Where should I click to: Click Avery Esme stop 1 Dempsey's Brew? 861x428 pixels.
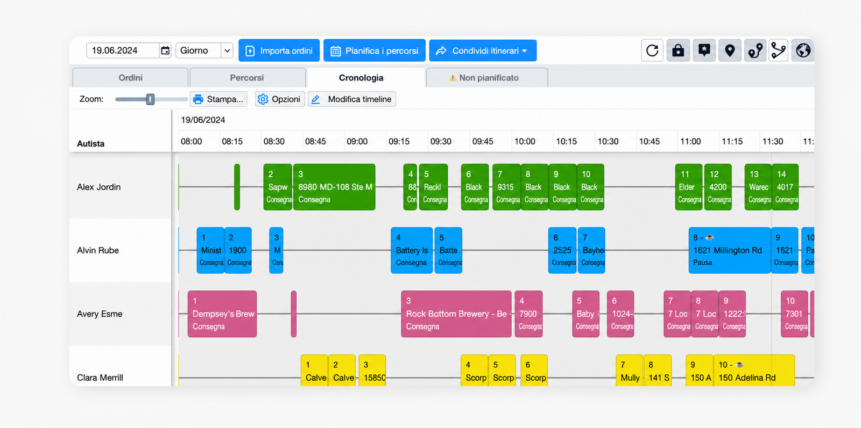(x=222, y=314)
